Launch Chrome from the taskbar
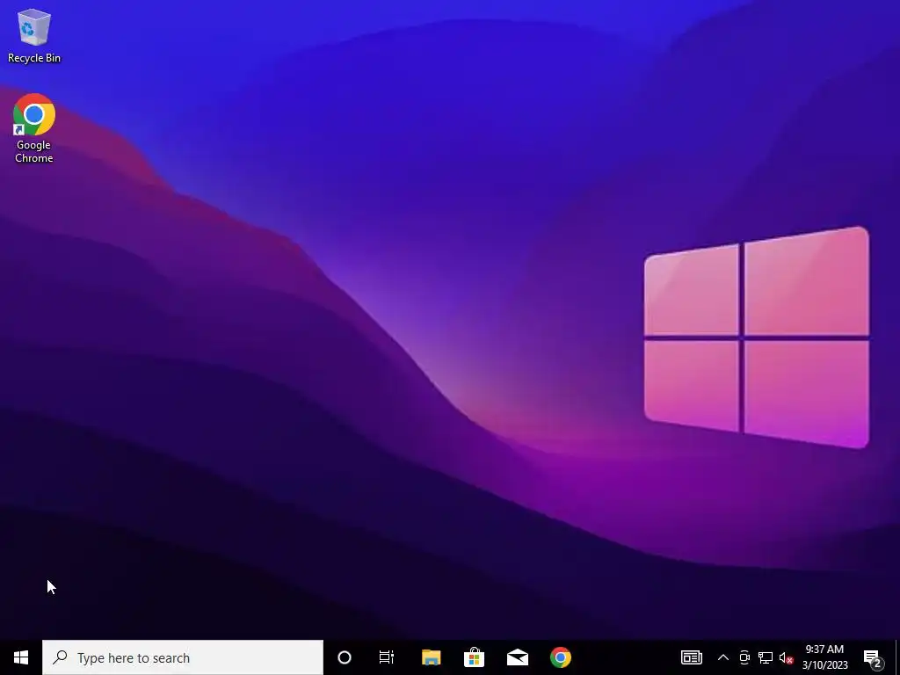 pyautogui.click(x=560, y=657)
